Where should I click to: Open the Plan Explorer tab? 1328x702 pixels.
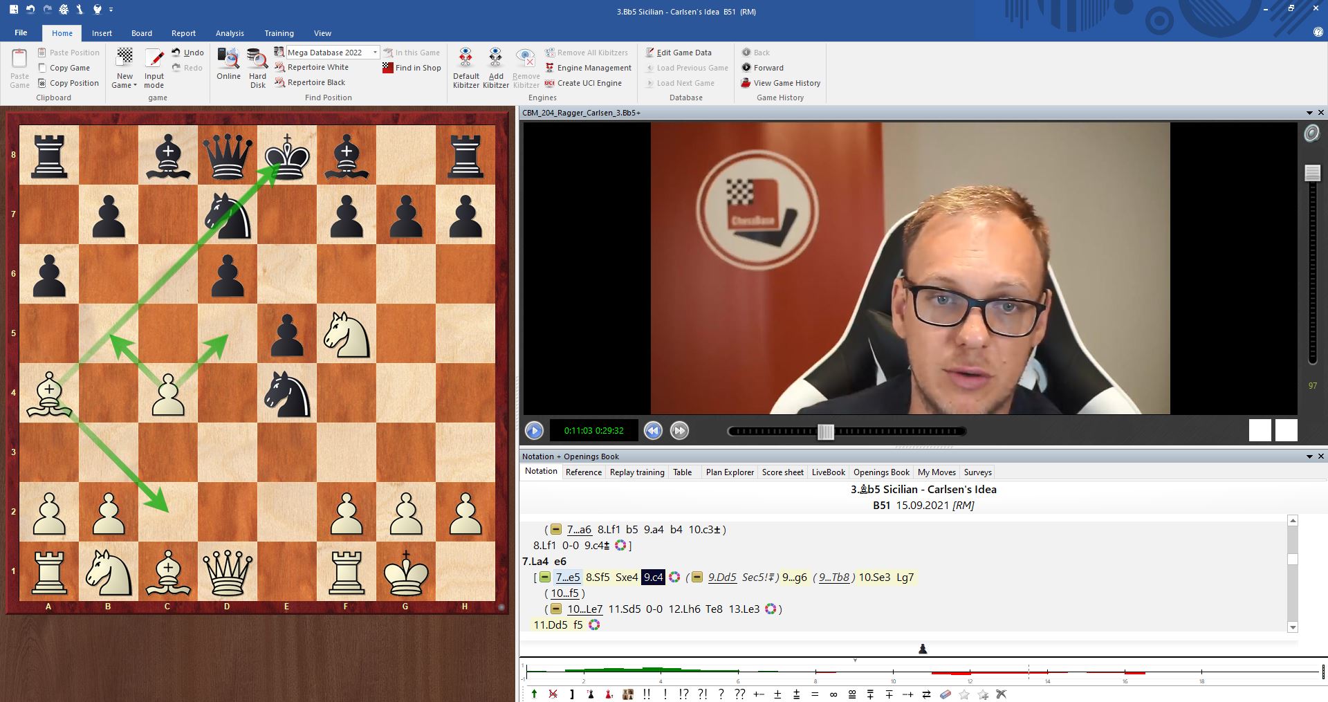pos(729,472)
